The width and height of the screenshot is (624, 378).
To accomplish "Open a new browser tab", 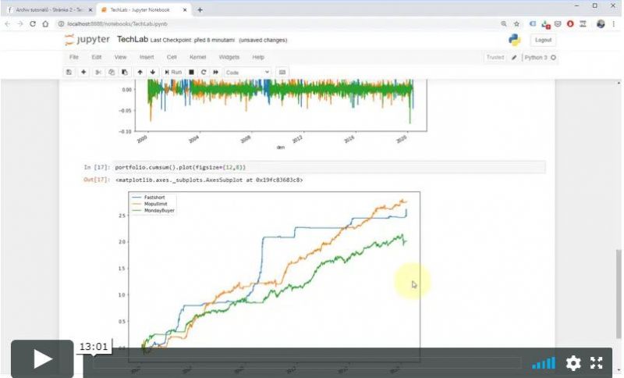I will click(200, 10).
